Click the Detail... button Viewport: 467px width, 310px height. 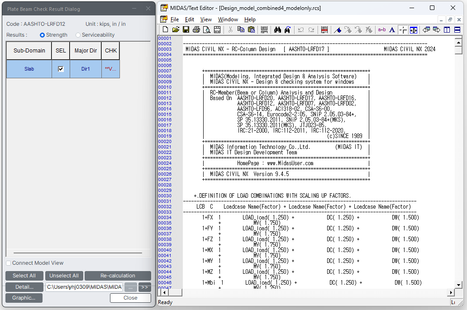(x=24, y=287)
